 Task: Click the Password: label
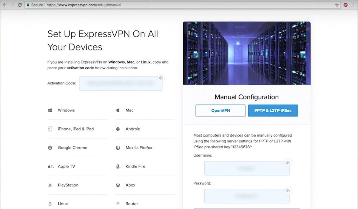click(x=202, y=183)
